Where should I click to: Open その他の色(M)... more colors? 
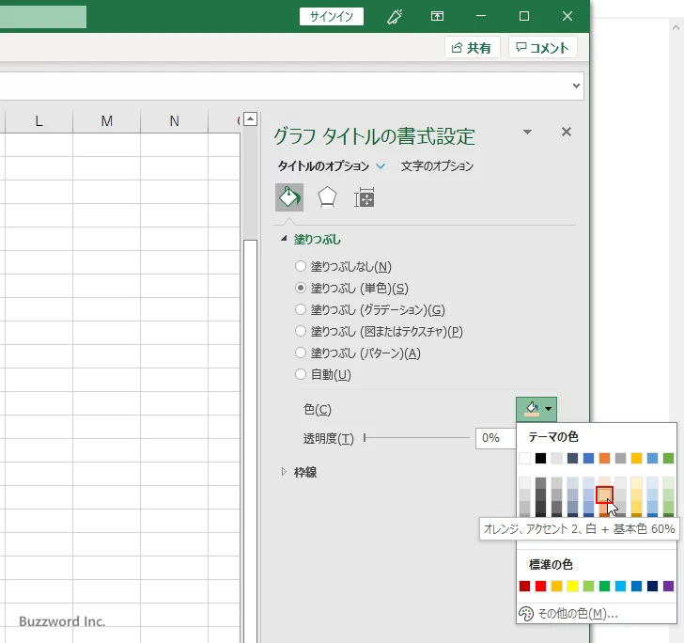coord(597,613)
